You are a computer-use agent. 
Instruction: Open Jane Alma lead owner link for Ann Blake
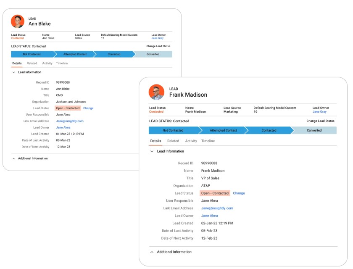click(x=63, y=127)
